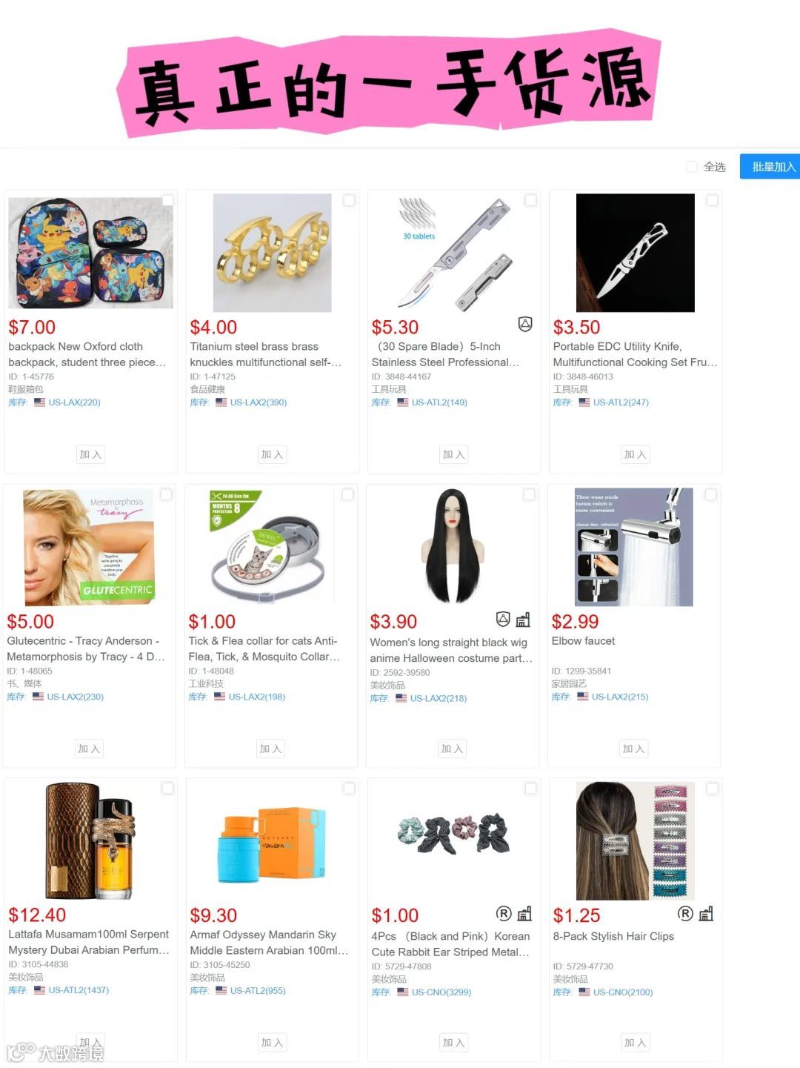
Task: Click the registered trademark icon on scrunchies listing
Action: [504, 913]
